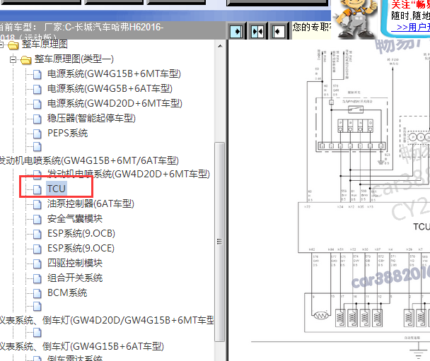
Task: Select the 整车原理图(类型一) folder icon
Action: [26, 60]
